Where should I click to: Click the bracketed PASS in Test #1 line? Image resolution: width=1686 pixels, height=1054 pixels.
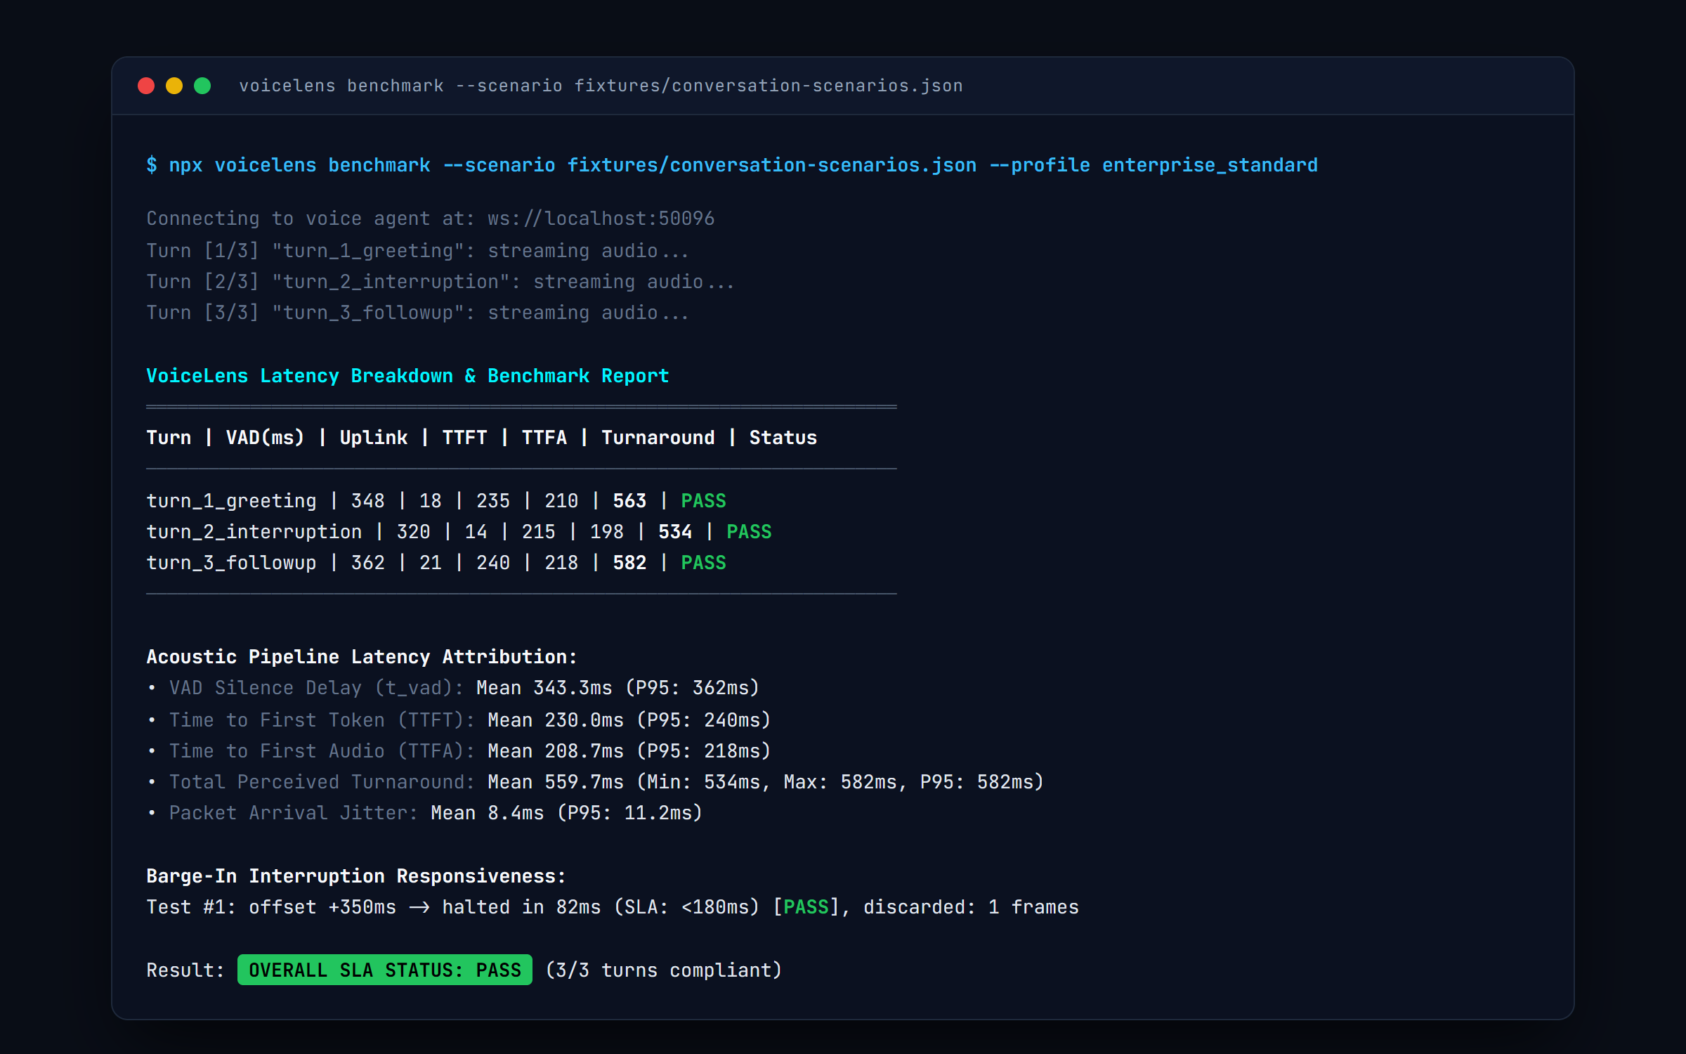point(806,907)
